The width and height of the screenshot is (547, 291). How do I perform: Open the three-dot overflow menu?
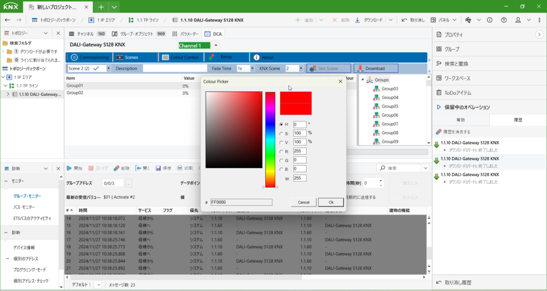coord(540,20)
